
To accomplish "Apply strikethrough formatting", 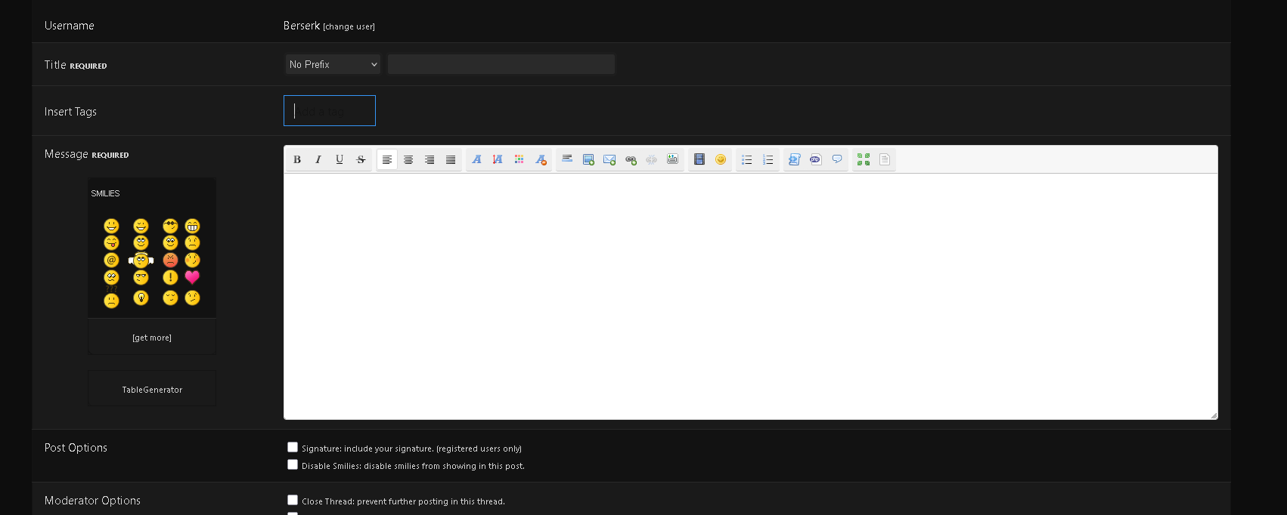I will (x=361, y=159).
